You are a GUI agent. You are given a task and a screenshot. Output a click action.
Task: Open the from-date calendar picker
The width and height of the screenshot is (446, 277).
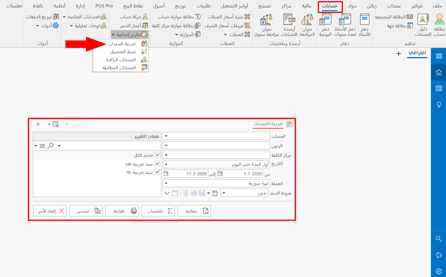[x=220, y=174]
